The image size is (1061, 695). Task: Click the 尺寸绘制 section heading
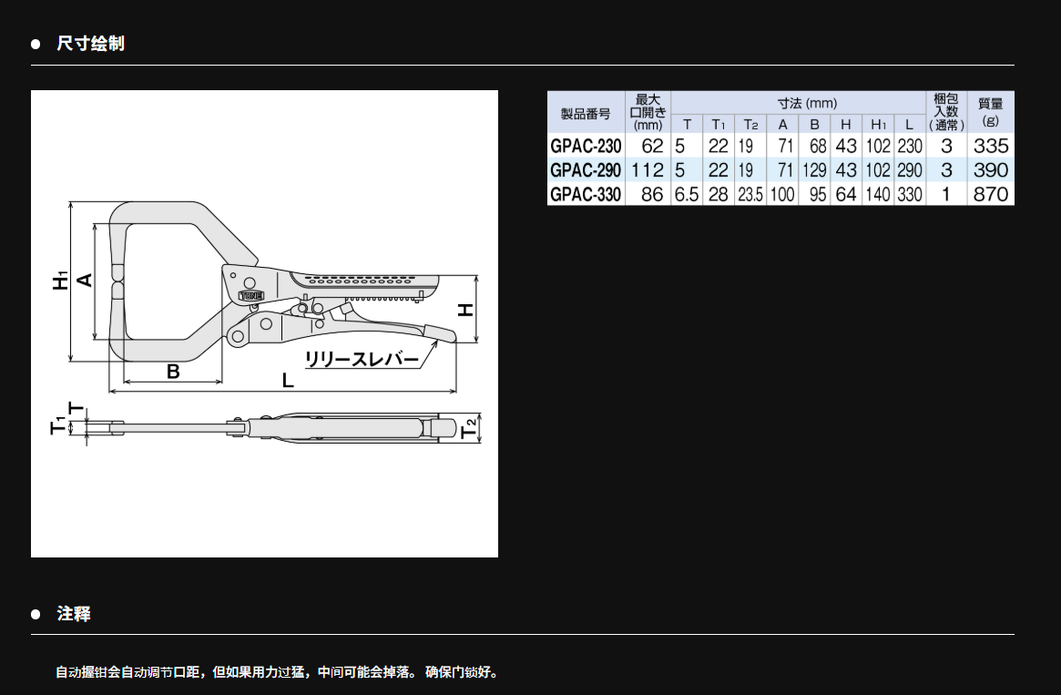coord(90,44)
